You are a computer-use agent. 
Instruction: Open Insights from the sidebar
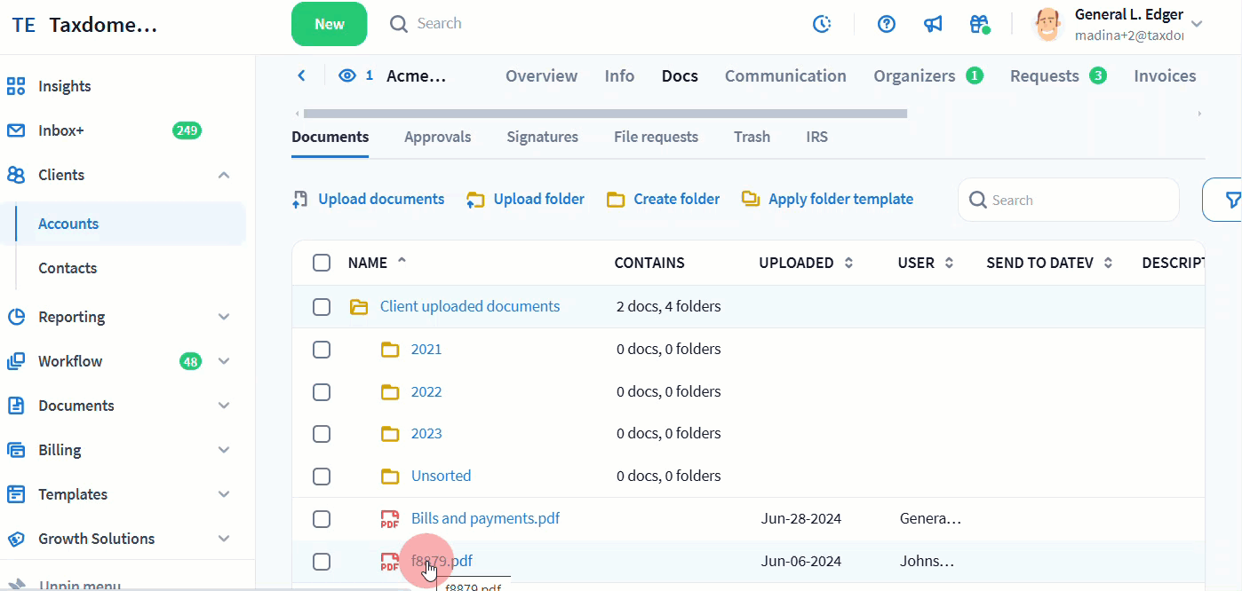pos(64,86)
